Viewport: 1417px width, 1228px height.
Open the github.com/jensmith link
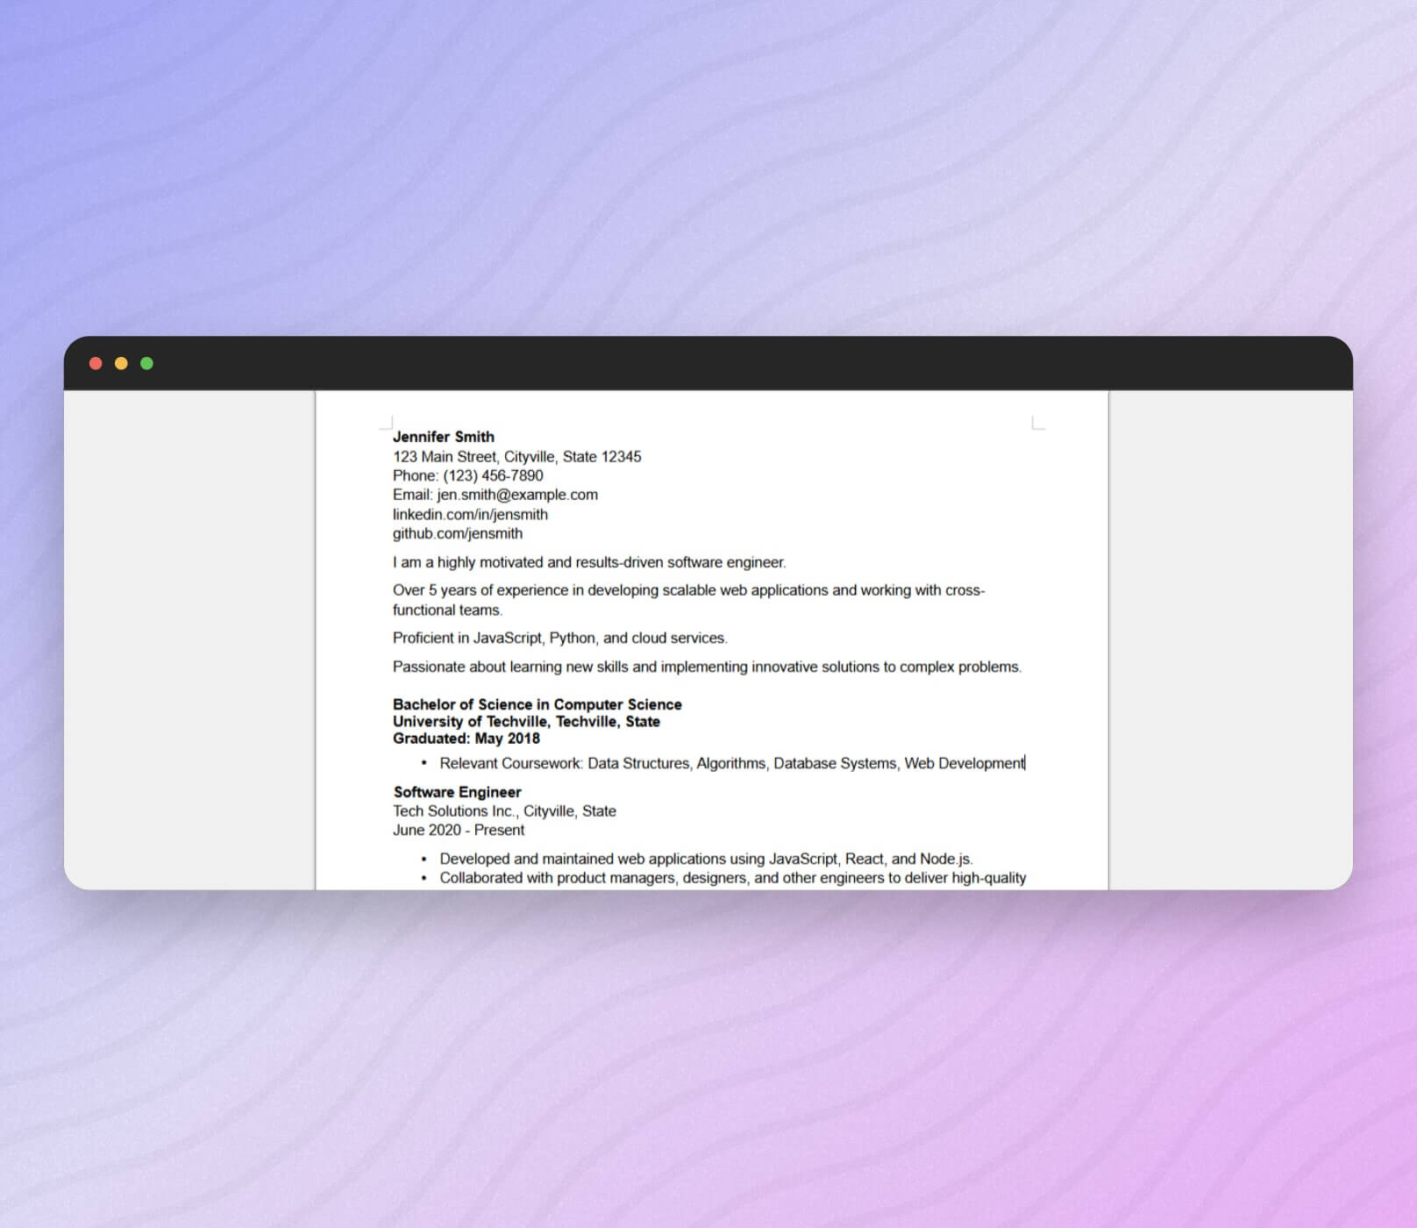coord(458,533)
